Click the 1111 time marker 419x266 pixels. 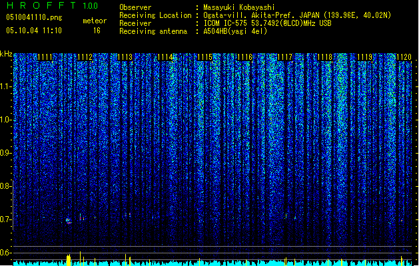[x=45, y=57]
